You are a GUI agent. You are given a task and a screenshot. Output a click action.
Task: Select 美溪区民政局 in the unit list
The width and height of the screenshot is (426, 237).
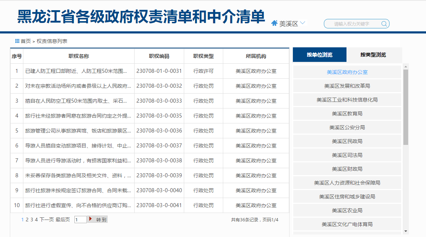[347, 141]
